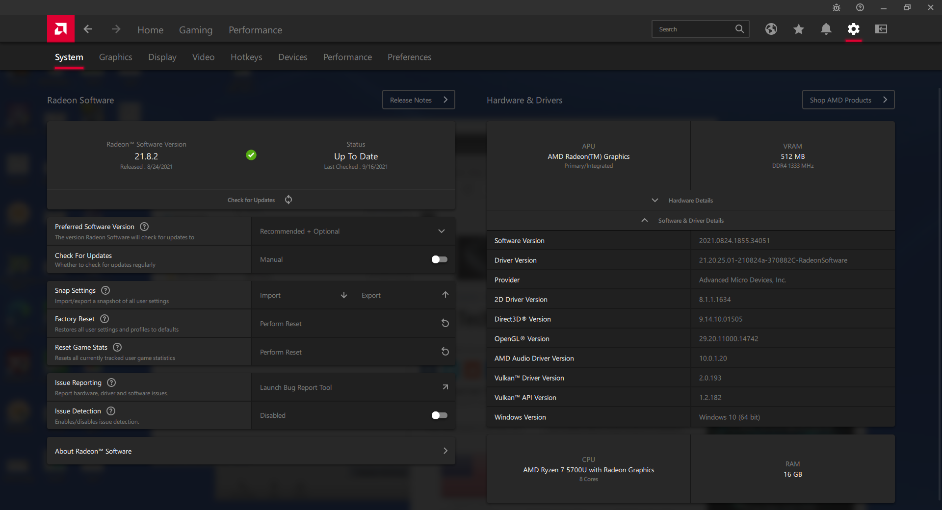942x510 pixels.
Task: Open notifications bell icon
Action: [826, 29]
